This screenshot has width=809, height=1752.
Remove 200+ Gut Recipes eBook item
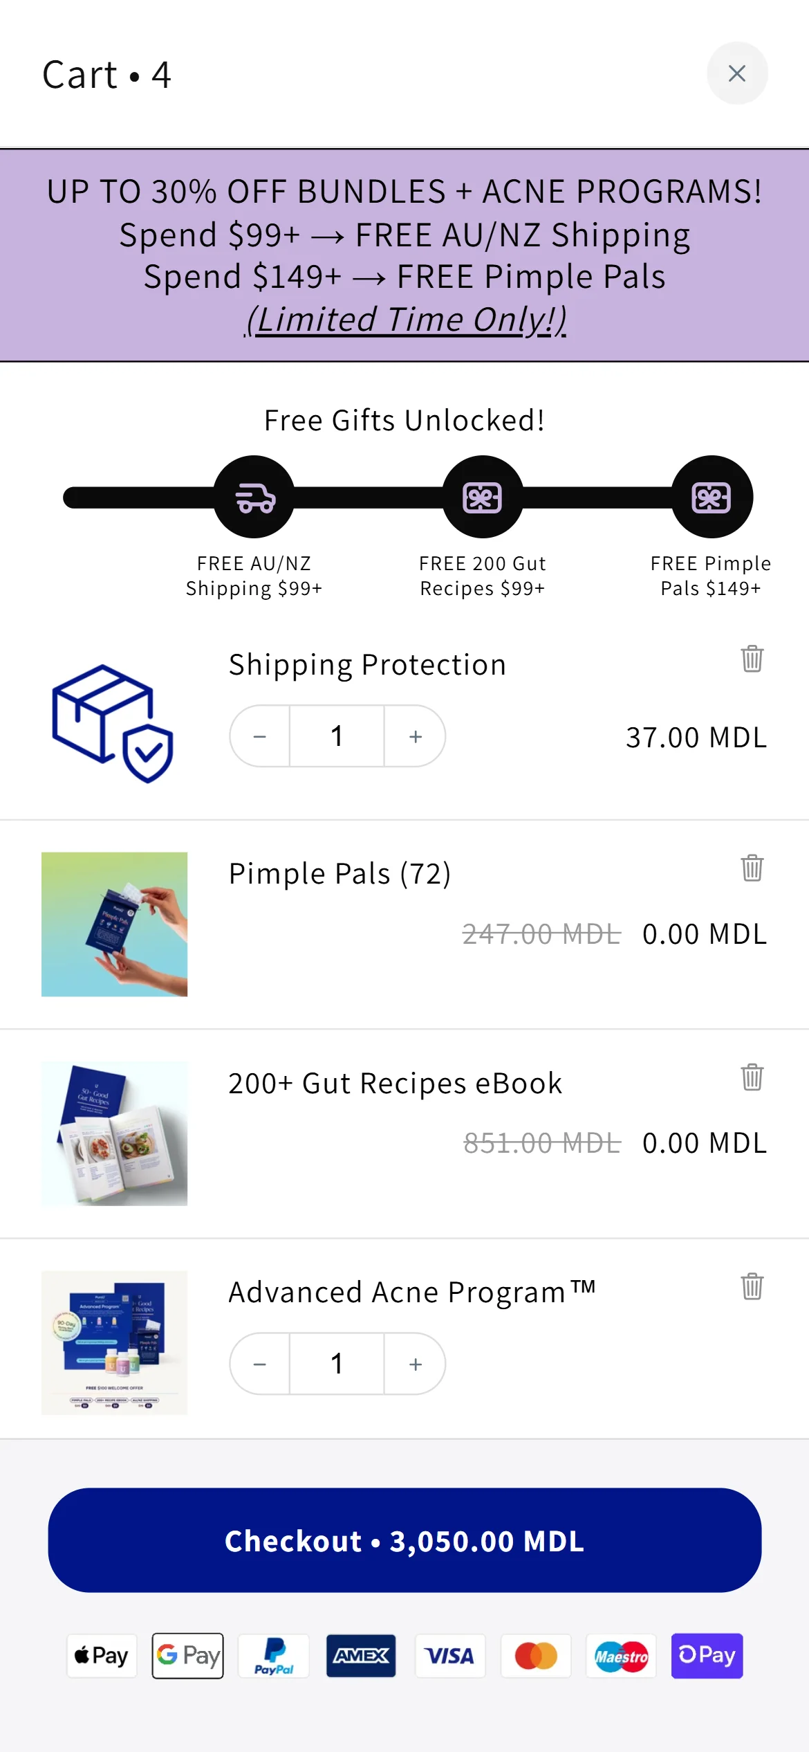(x=752, y=1077)
